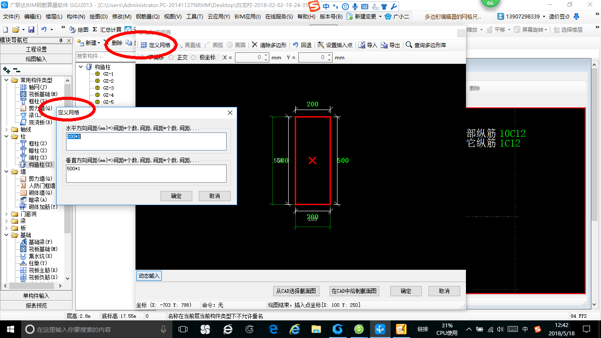Expand the 门窗洞 folder node
601x338 pixels.
coord(7,214)
